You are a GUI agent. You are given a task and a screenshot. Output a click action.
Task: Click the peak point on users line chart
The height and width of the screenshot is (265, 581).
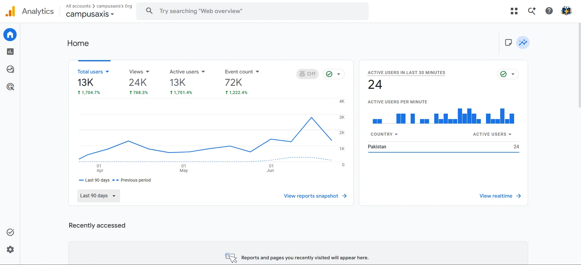click(x=311, y=118)
